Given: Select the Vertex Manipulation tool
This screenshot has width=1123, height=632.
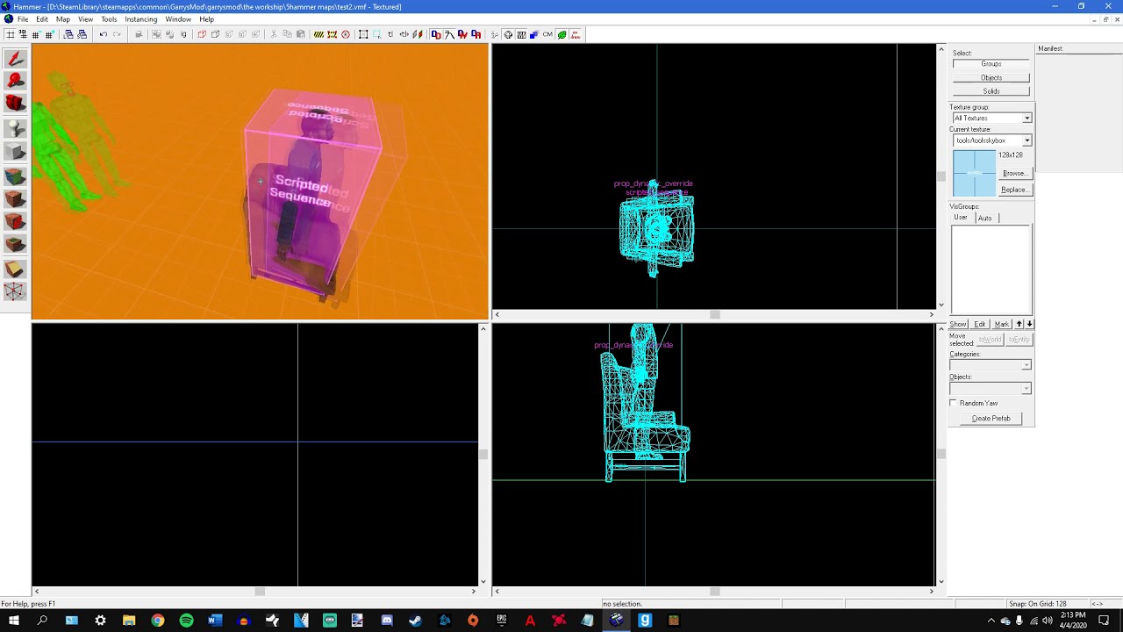Looking at the screenshot, I should coord(15,292).
